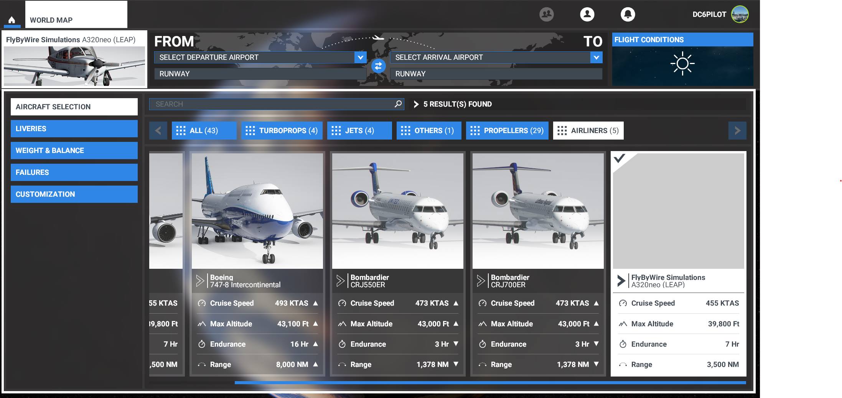Select the Boeing 747-8 Intercontinental thumbnail
Screen dimensions: 842x398
click(x=257, y=211)
